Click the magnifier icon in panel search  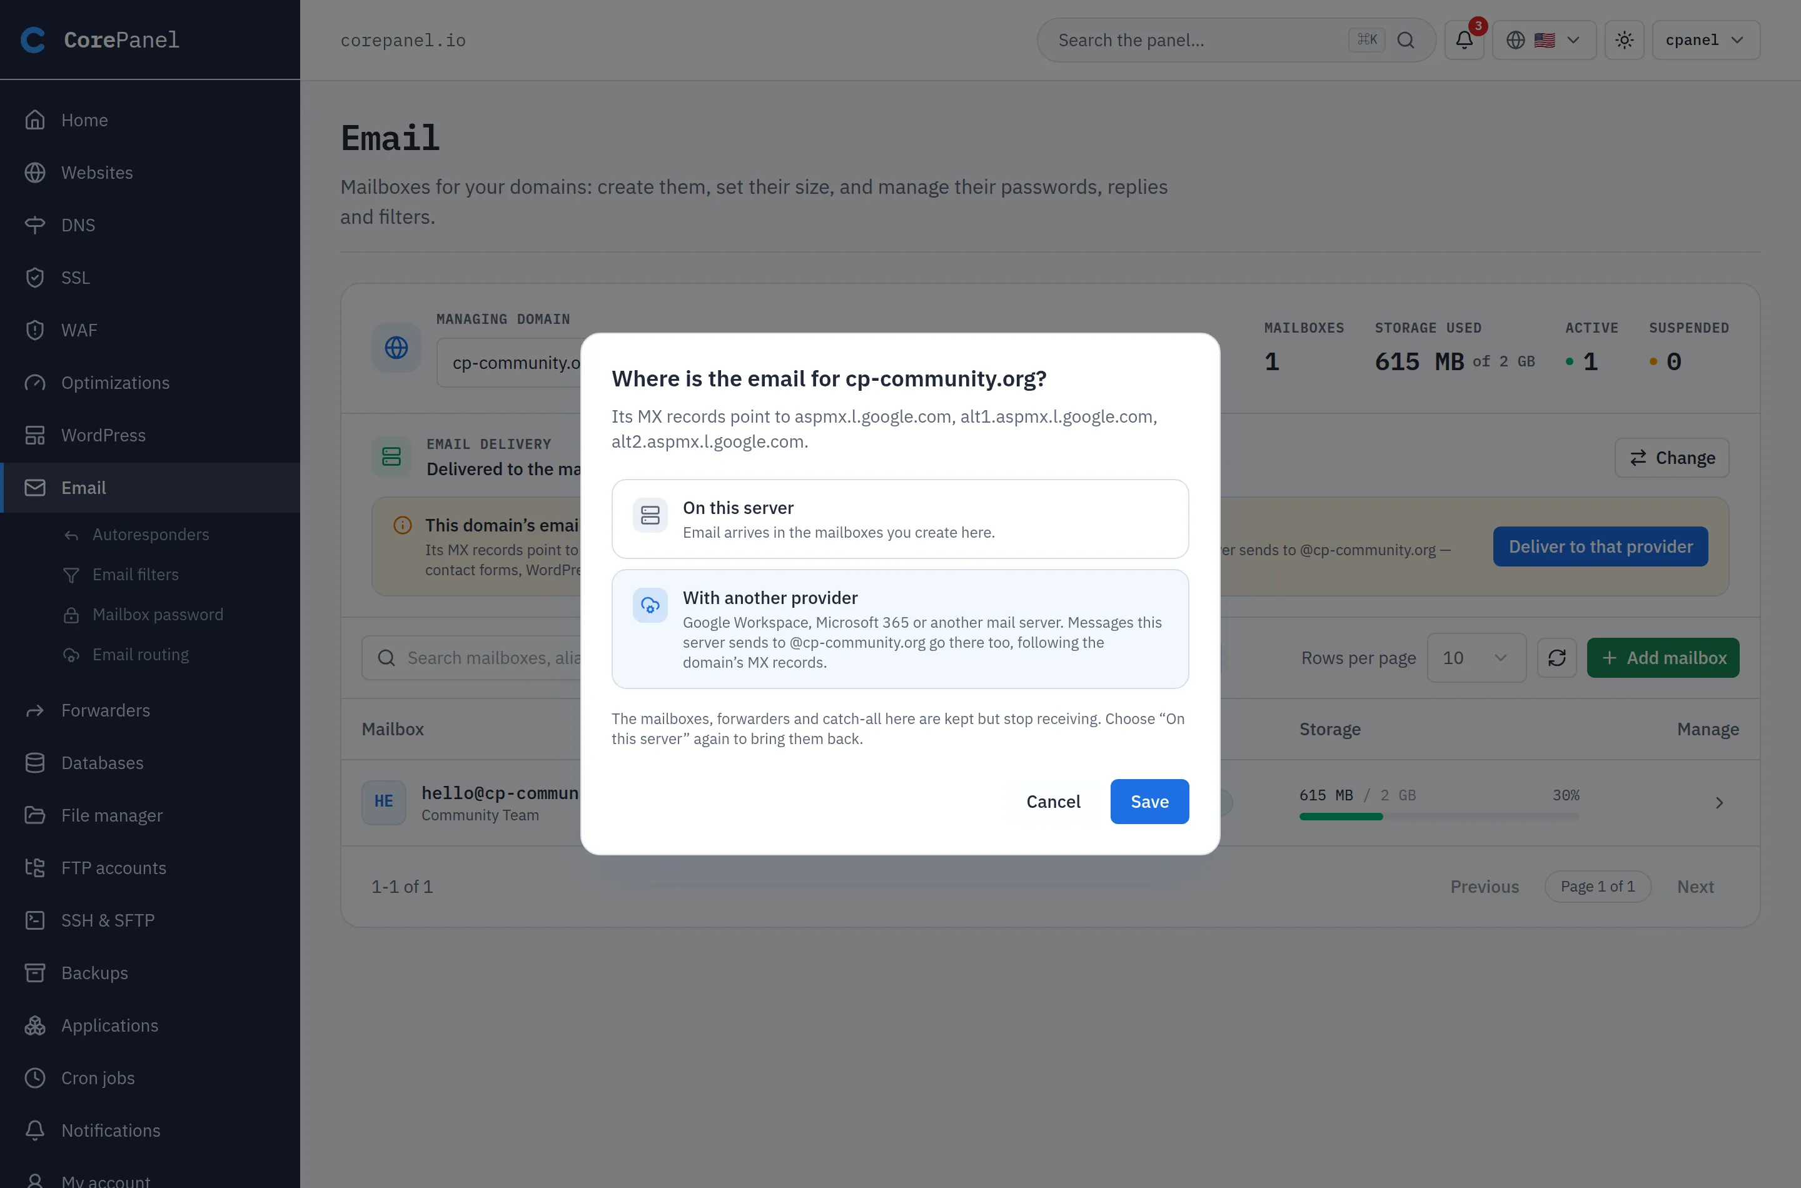click(1406, 40)
